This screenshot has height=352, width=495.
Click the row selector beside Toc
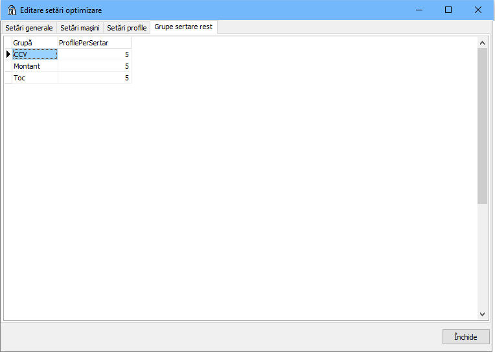8,78
